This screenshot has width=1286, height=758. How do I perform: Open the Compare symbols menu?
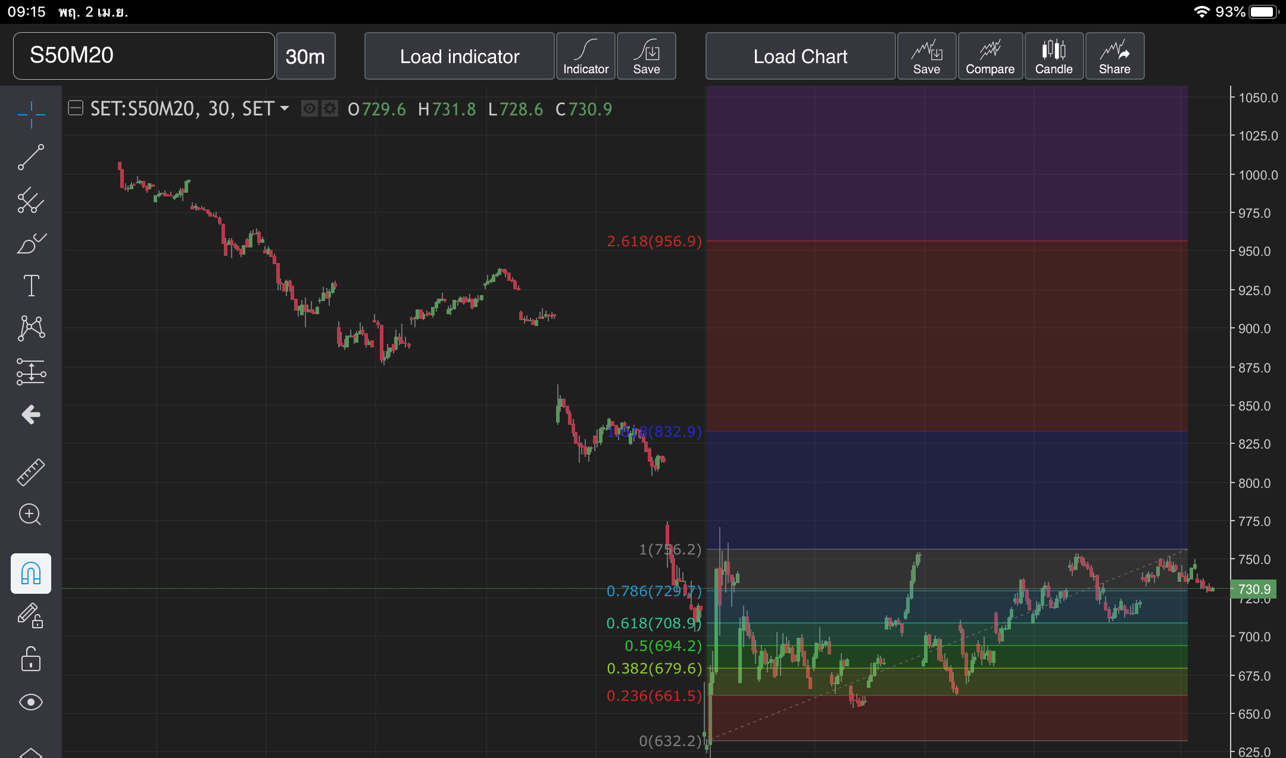click(990, 56)
